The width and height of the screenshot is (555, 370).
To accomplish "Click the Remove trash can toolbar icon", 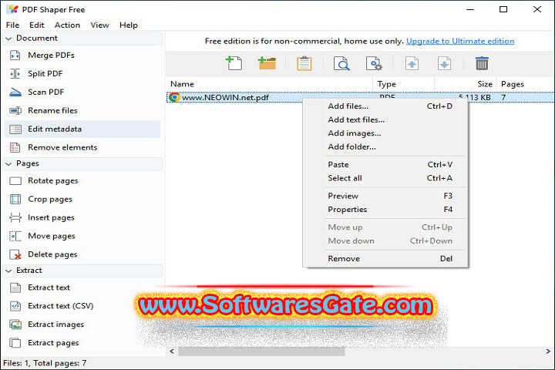I will click(482, 64).
